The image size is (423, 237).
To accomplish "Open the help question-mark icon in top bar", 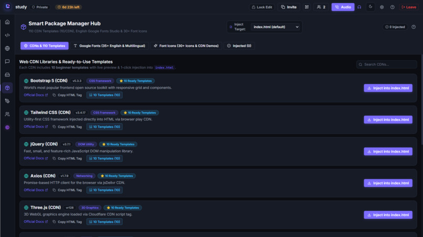I will (x=393, y=7).
